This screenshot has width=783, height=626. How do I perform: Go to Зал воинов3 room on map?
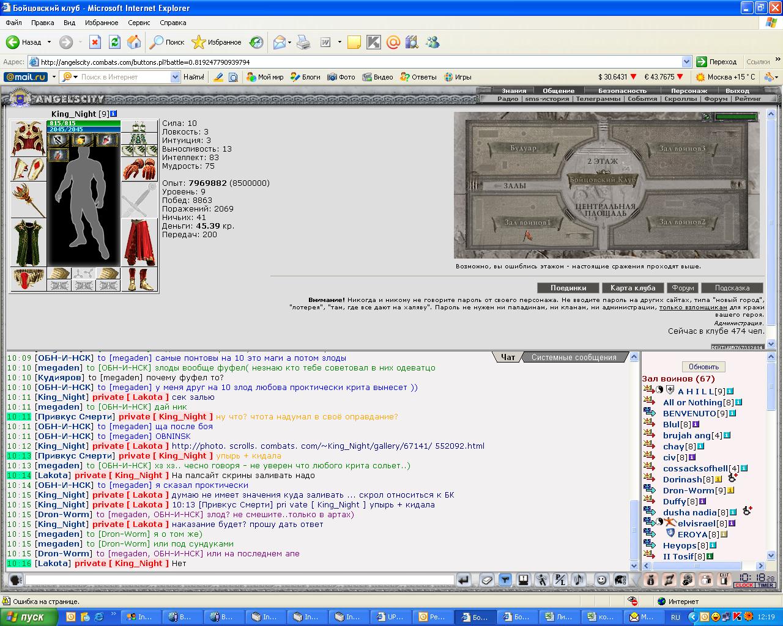pos(681,149)
